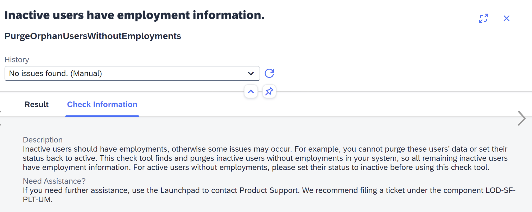The width and height of the screenshot is (532, 212).
Task: Click the Description label
Action: [43, 140]
